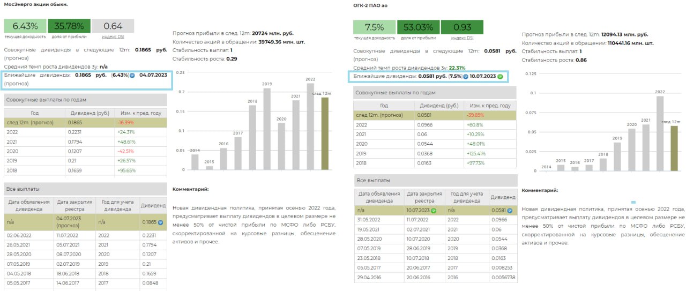Click OGK-2 53.03% profit share tile

tap(419, 27)
